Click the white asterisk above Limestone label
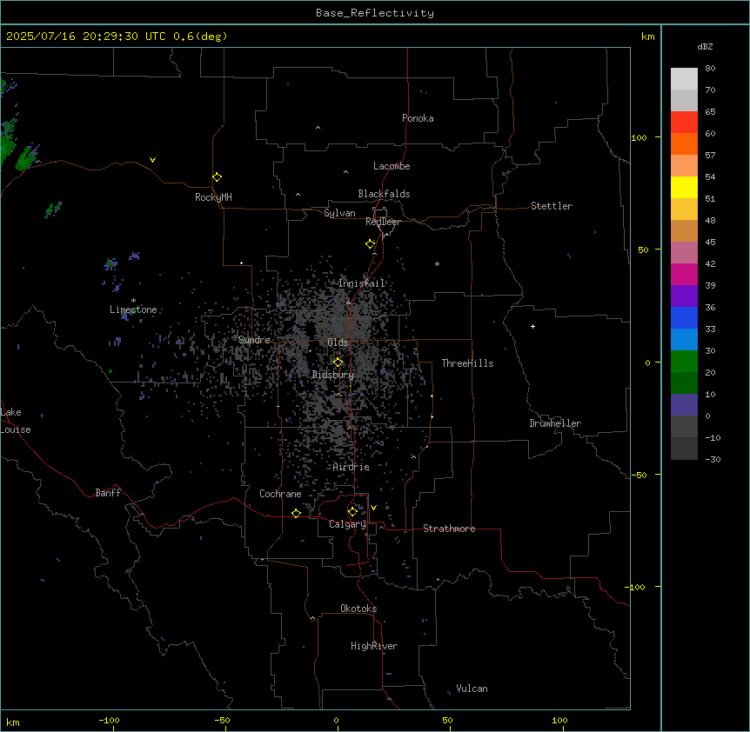Viewport: 750px width, 732px height. (133, 301)
